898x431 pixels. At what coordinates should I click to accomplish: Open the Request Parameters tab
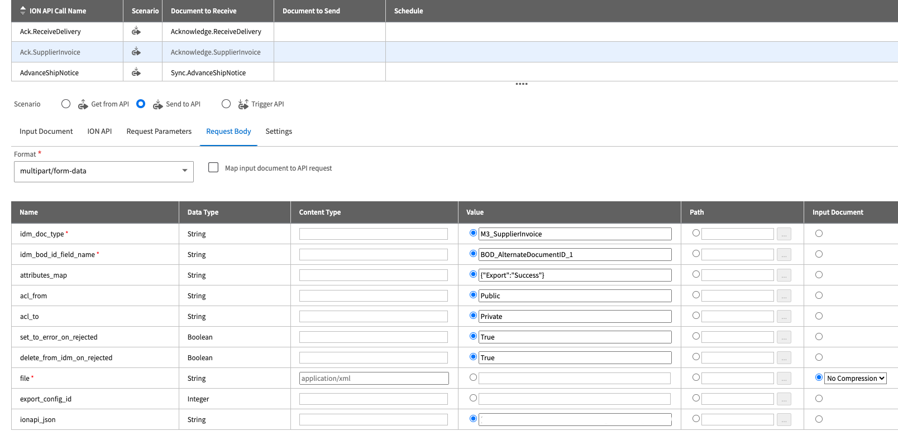click(159, 132)
